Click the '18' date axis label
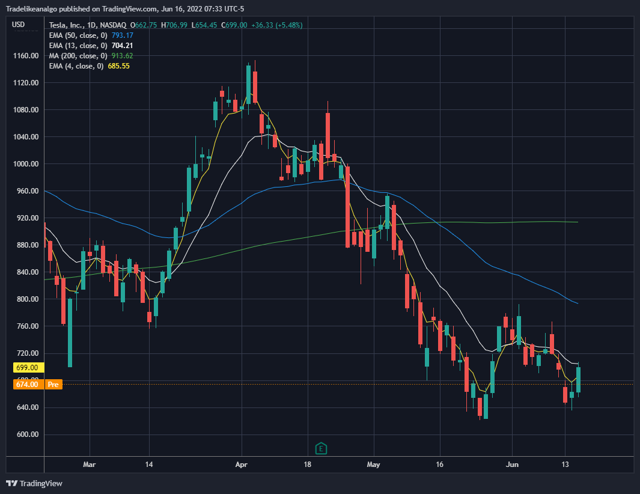Image resolution: width=640 pixels, height=494 pixels. pos(307,465)
